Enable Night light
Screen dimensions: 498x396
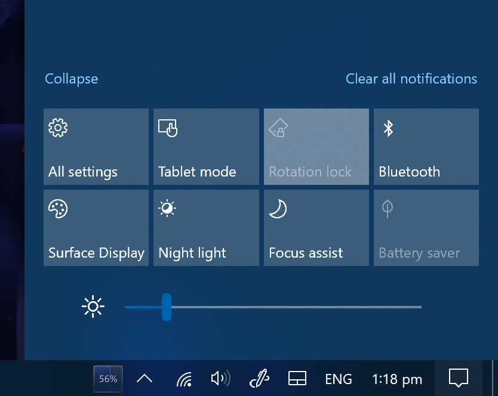(x=206, y=228)
